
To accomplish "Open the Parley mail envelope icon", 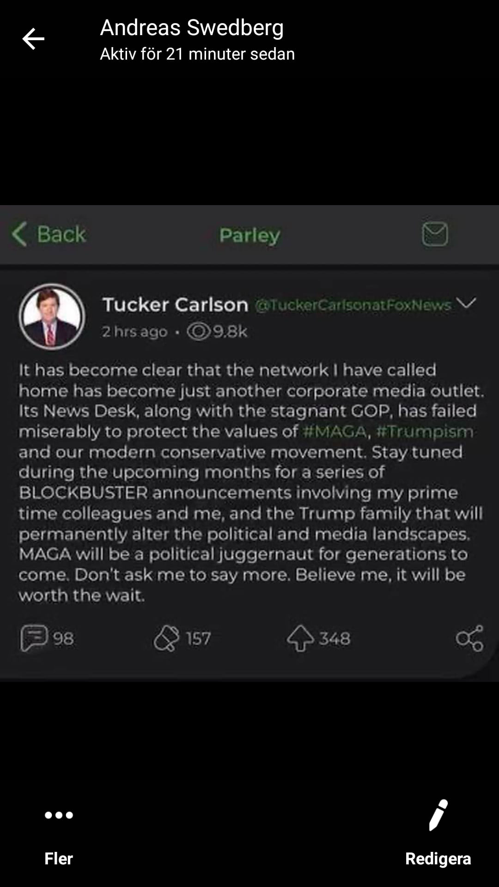I will click(x=435, y=234).
